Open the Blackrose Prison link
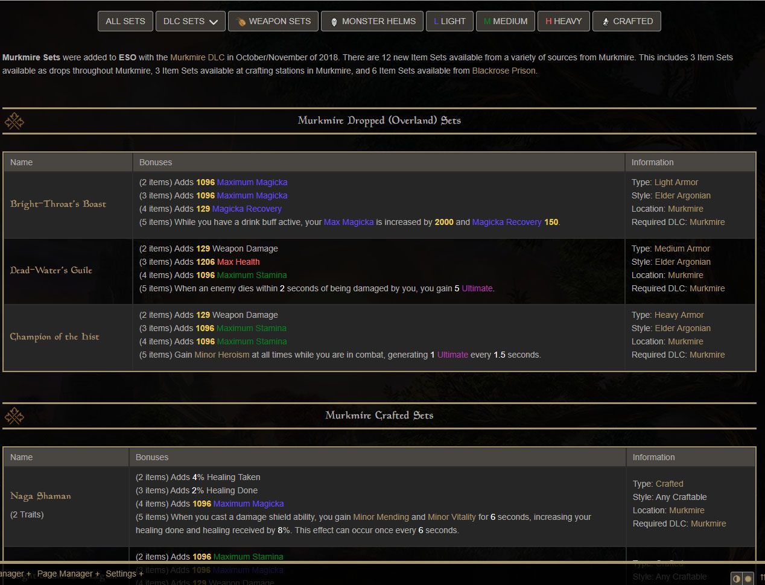 [x=504, y=71]
